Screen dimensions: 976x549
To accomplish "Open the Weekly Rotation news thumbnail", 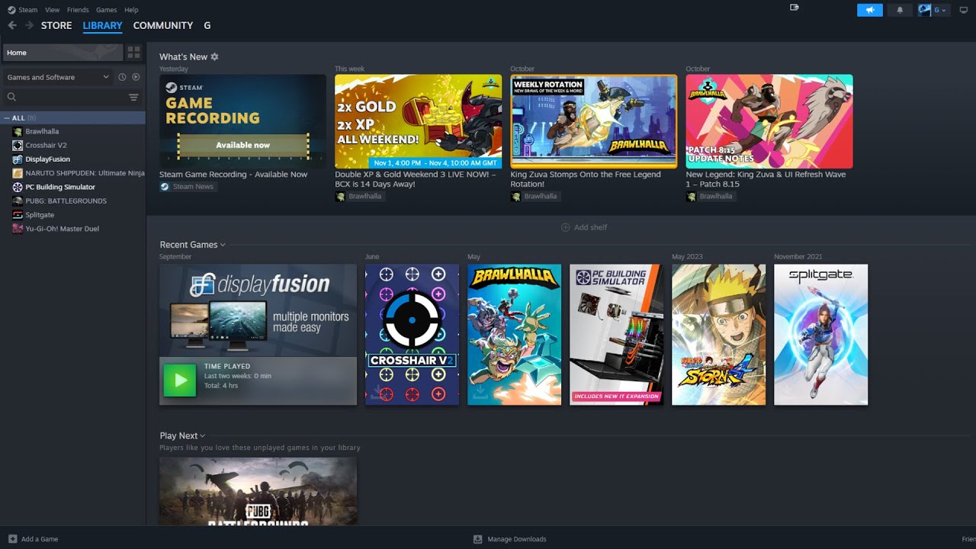I will 593,121.
